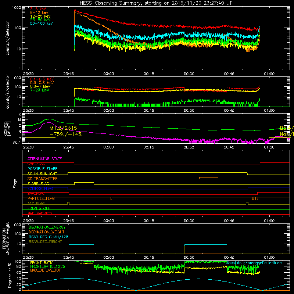Click the 0.8-7 MeV legend entry
294x294 pixels.
(x=40, y=86)
